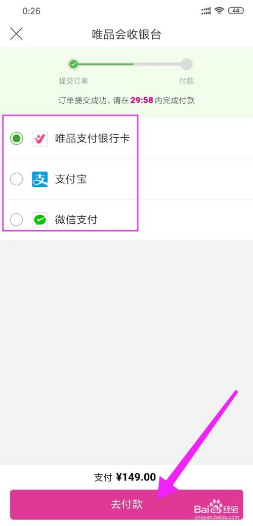
Task: Tap the 唯品支付银行卡 label text
Action: coord(93,139)
